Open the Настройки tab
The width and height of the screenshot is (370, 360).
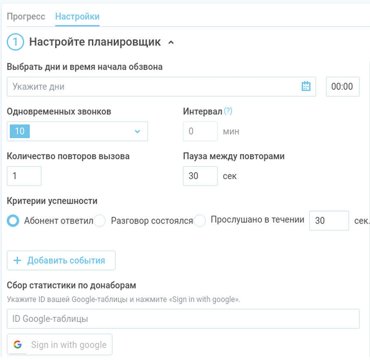click(77, 17)
